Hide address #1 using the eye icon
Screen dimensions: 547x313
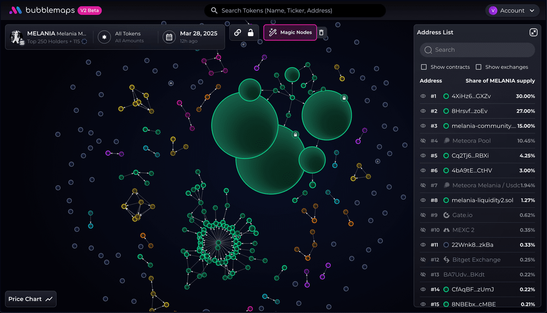tap(423, 96)
